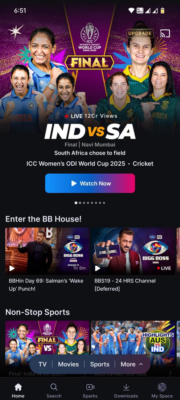Image resolution: width=180 pixels, height=400 pixels.
Task: Switch to the Movies category
Action: point(68,364)
